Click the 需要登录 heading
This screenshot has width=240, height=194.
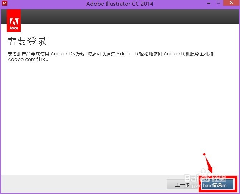point(27,41)
